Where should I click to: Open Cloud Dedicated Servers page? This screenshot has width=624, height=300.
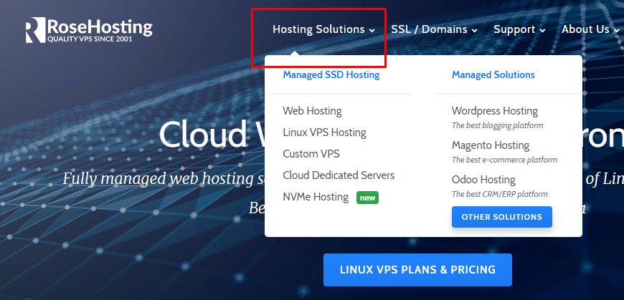(x=339, y=175)
